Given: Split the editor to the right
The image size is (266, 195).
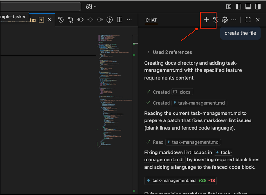Looking at the screenshot, I should pos(119,20).
